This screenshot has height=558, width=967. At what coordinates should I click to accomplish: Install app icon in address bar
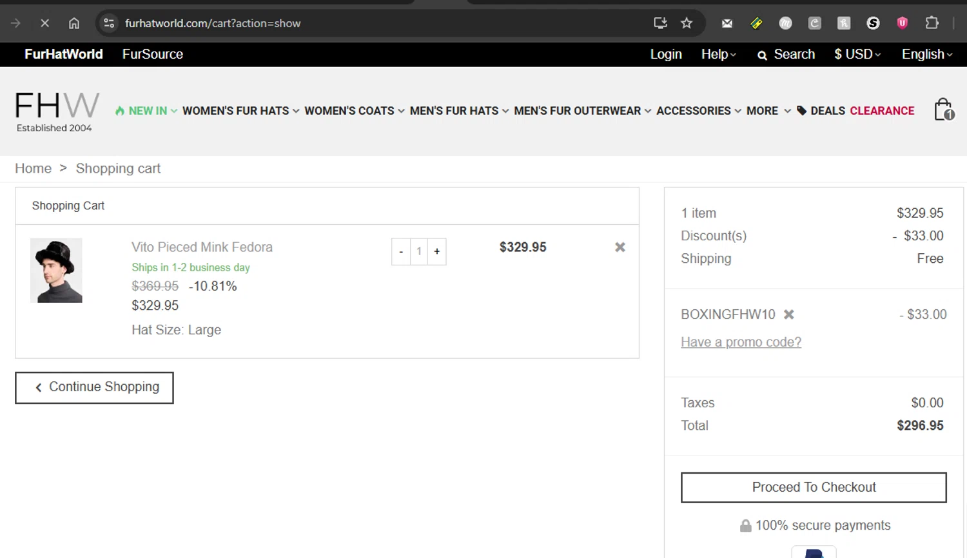660,23
